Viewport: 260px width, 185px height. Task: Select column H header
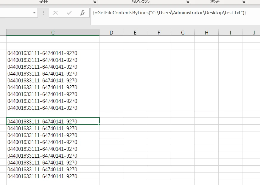(207, 32)
